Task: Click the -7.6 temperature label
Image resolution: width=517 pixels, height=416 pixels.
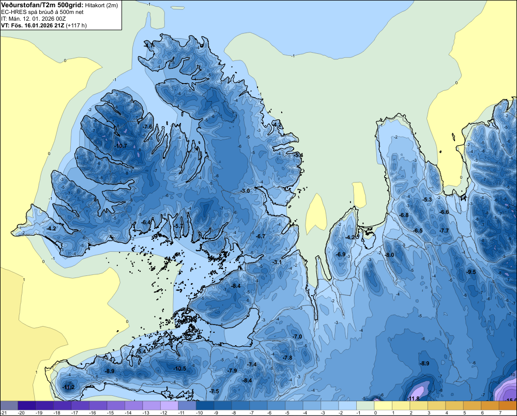Action: tap(148, 127)
